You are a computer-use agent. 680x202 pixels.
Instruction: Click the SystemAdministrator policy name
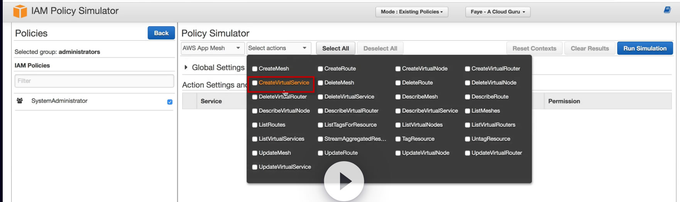click(59, 101)
